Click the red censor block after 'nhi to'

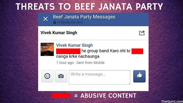pos(137,51)
